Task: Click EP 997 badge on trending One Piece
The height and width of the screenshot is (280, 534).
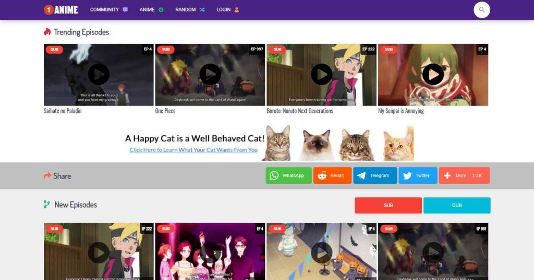Action: coord(257,49)
